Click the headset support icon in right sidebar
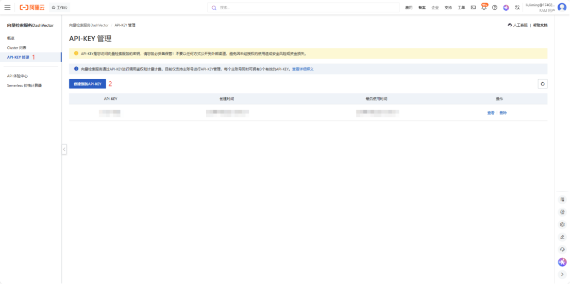Image resolution: width=570 pixels, height=284 pixels. pos(562,249)
